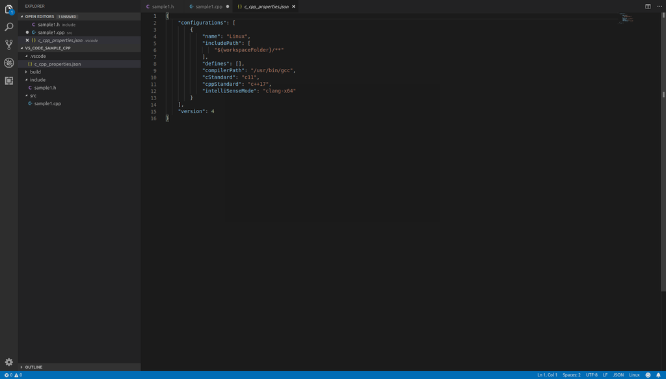Screen dimensions: 666x379
Task: Click "includePath" key in editor
Action: (222, 44)
